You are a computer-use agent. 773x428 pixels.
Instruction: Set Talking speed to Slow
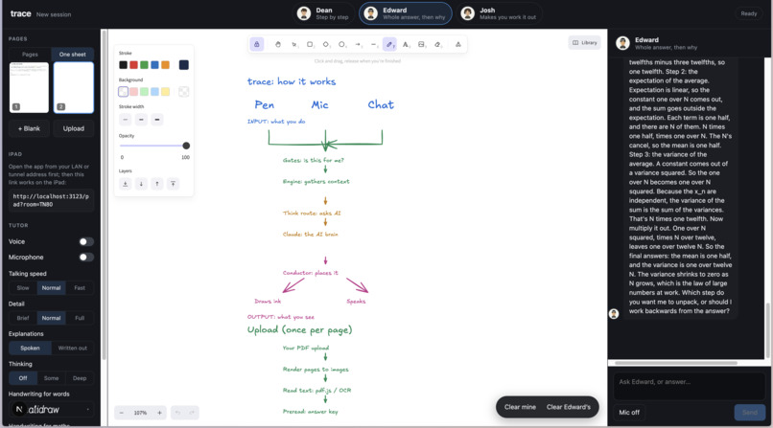click(x=23, y=288)
